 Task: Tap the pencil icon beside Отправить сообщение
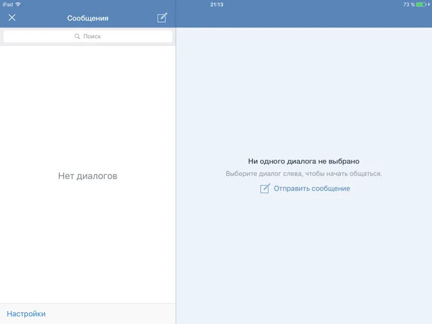tap(265, 188)
